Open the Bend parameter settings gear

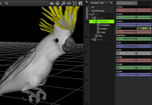150,28
